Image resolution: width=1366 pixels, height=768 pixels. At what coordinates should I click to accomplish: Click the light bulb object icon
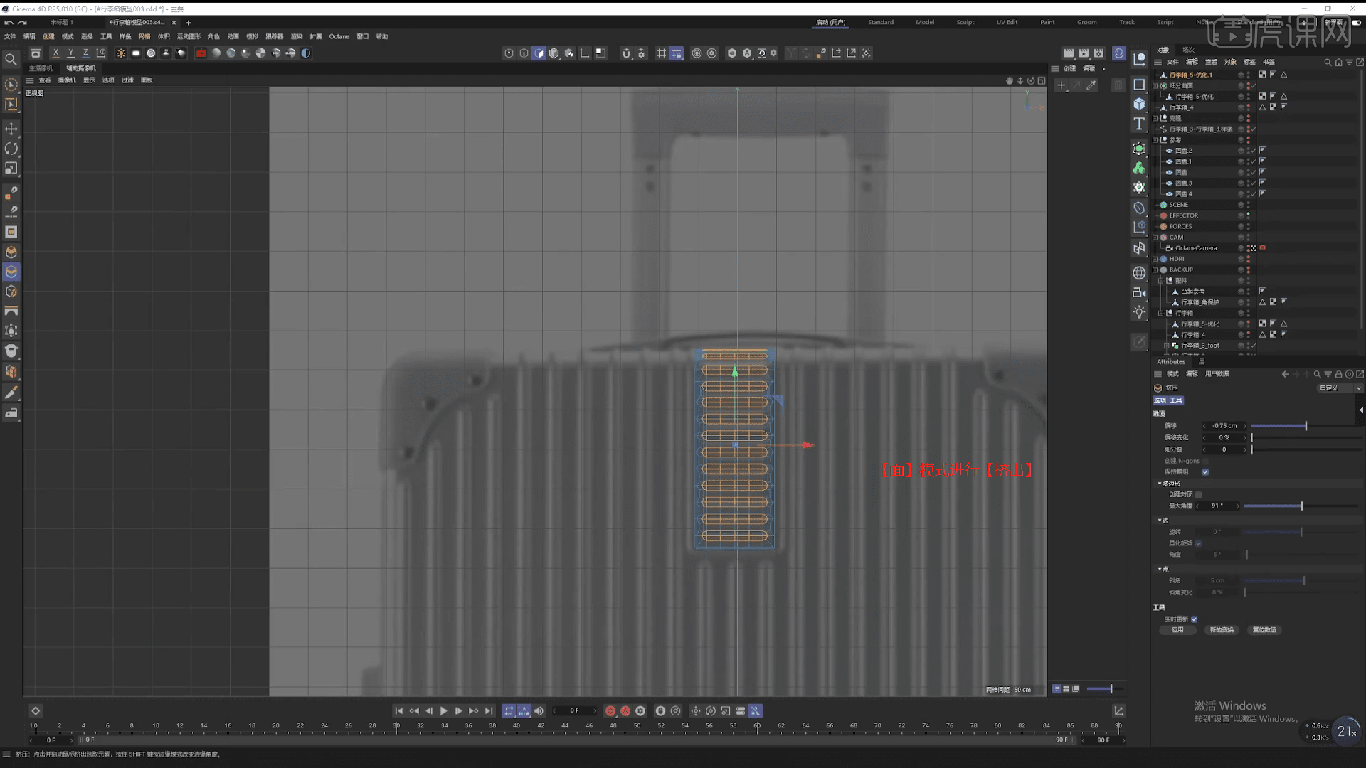pyautogui.click(x=1139, y=312)
